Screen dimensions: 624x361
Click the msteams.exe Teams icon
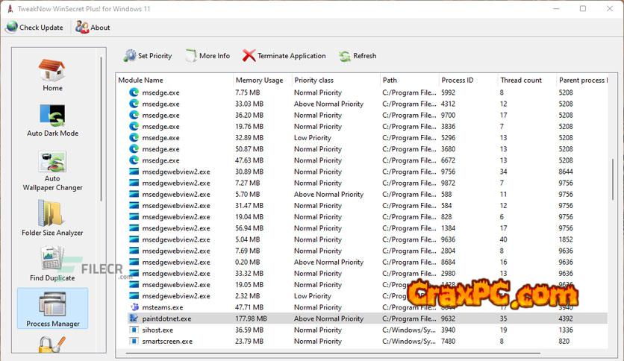tap(134, 307)
